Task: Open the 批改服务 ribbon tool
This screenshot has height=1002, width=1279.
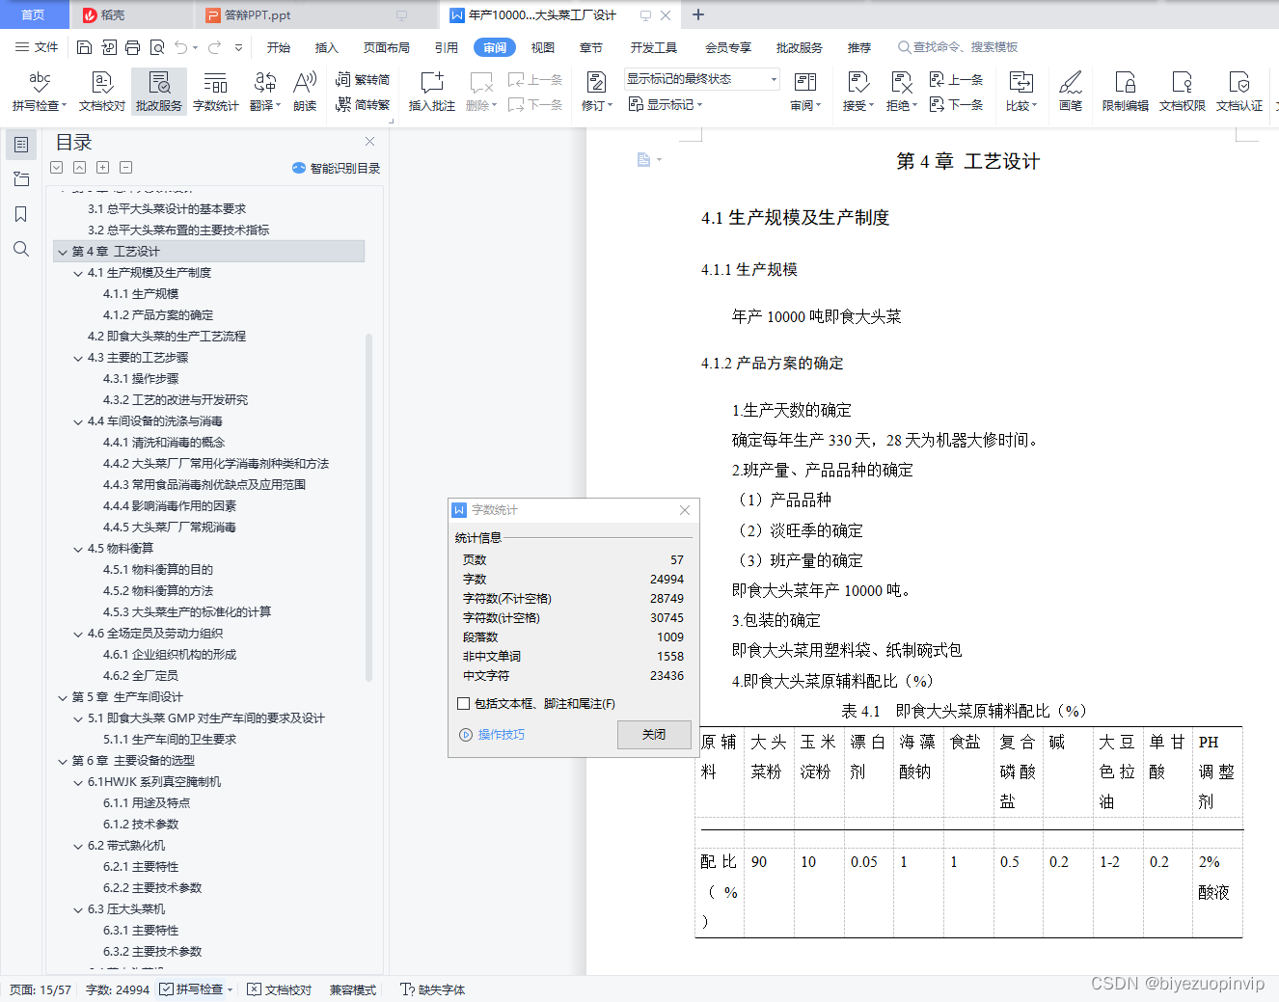Action: pos(159,92)
